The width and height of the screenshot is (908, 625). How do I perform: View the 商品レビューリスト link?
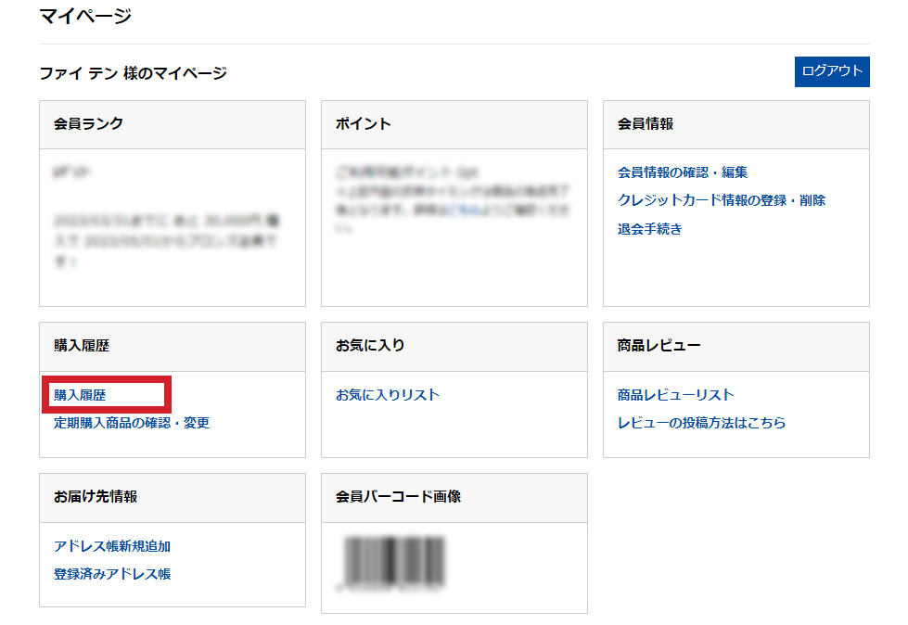pyautogui.click(x=675, y=395)
